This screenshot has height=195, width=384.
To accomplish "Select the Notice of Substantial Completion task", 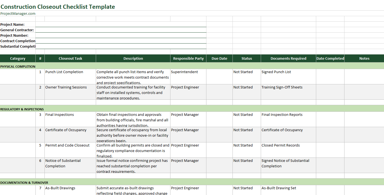I will point(70,165).
